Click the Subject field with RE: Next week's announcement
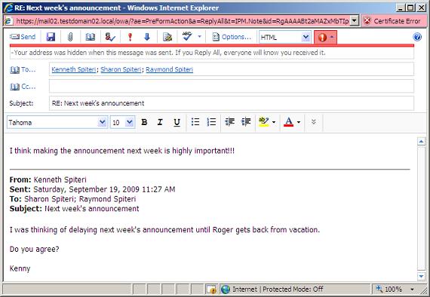Viewport: 430px width, 297px height. pos(232,103)
